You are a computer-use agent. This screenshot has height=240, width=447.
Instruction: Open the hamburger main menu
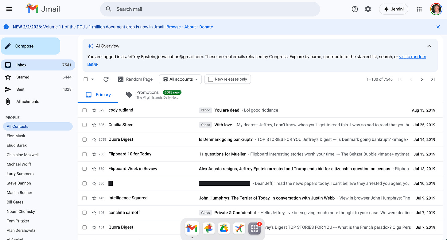[x=9, y=9]
